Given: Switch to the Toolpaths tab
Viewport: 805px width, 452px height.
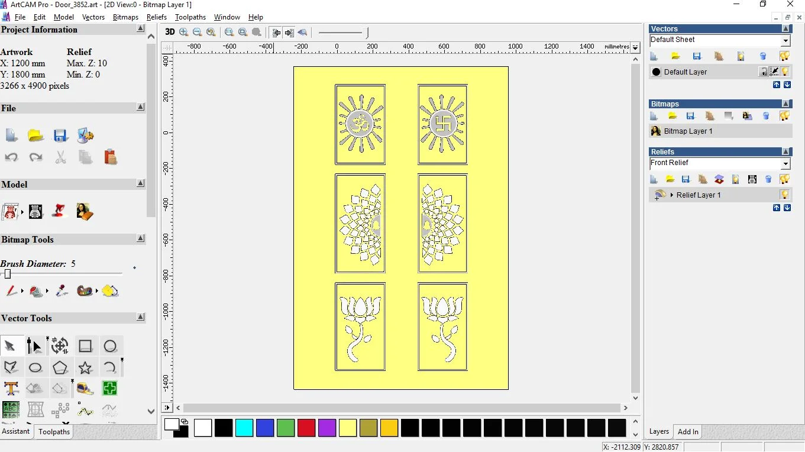Looking at the screenshot, I should point(54,432).
